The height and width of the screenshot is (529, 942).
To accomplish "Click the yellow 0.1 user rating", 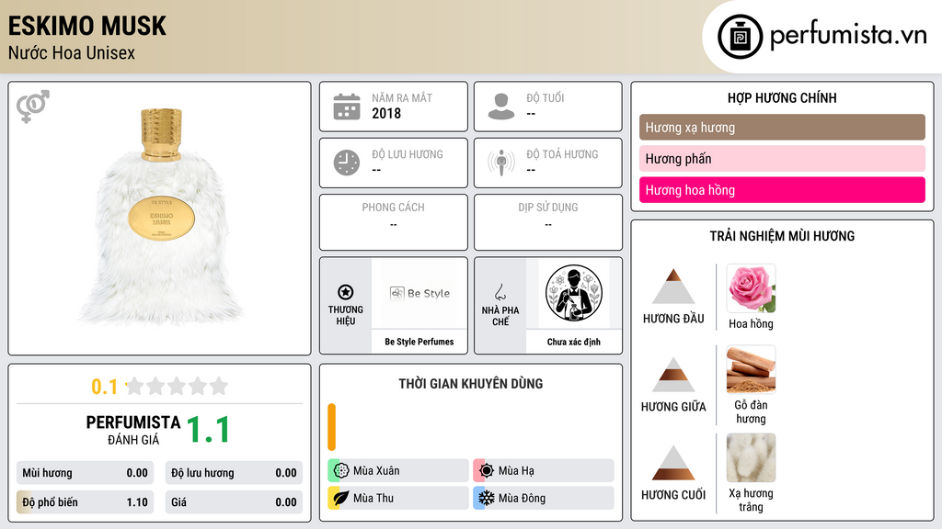I will click(105, 387).
